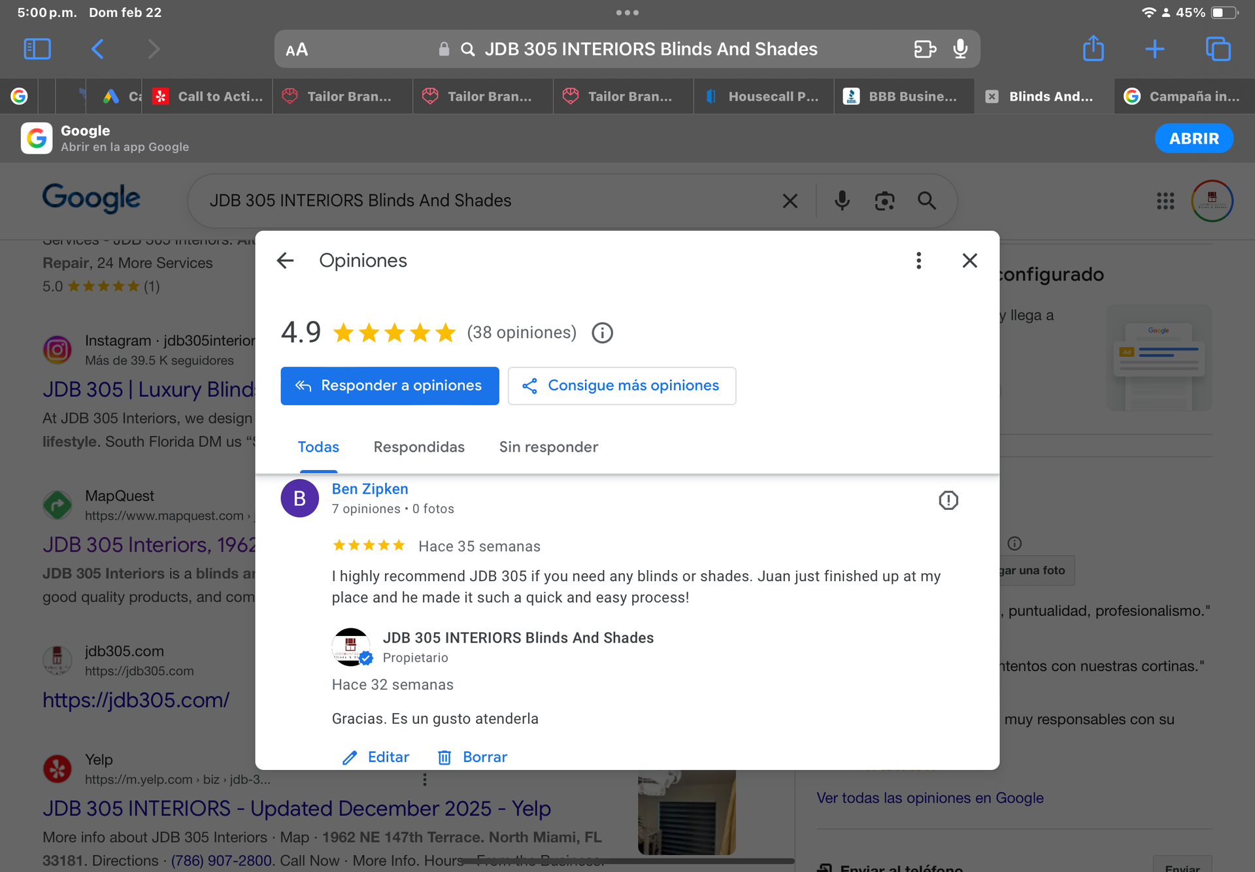Screen dimensions: 1255x872
Task: Open the Safari tab overview icon
Action: click(x=1218, y=49)
